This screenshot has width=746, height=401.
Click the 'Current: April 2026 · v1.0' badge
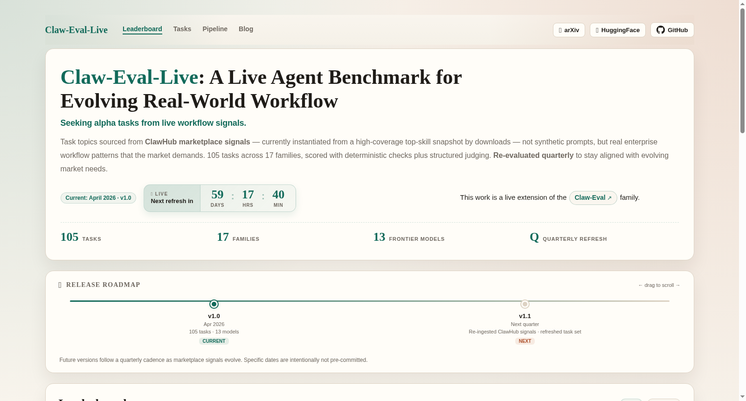[98, 198]
